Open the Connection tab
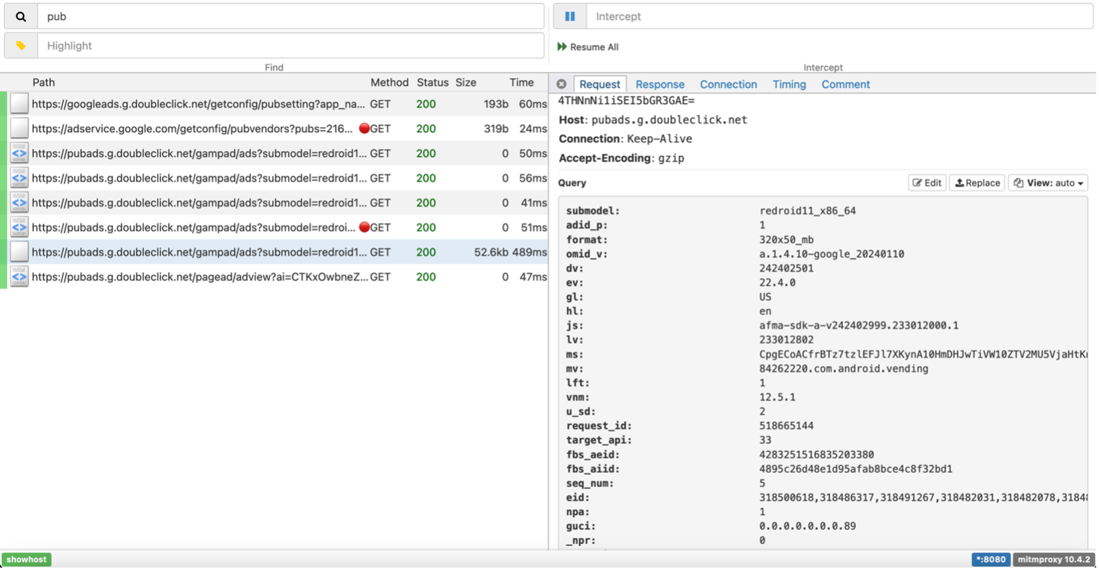This screenshot has height=571, width=1099. [728, 84]
